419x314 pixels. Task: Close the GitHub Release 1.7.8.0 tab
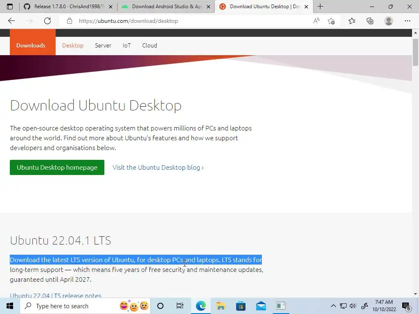pyautogui.click(x=110, y=7)
